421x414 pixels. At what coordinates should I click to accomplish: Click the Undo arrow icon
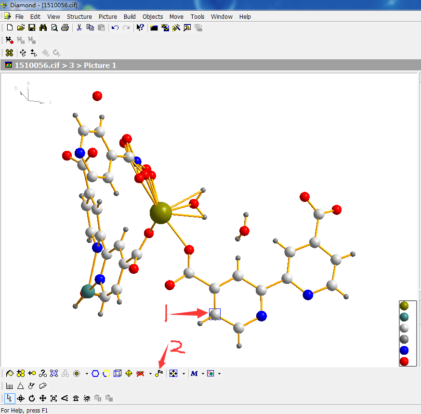(115, 27)
